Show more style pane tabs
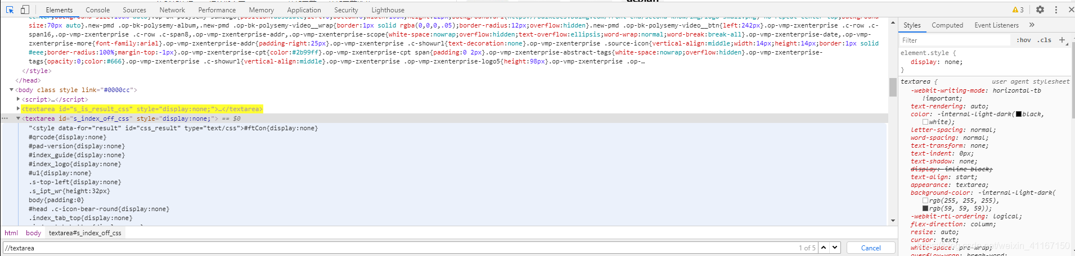The width and height of the screenshot is (1075, 256). (1032, 25)
